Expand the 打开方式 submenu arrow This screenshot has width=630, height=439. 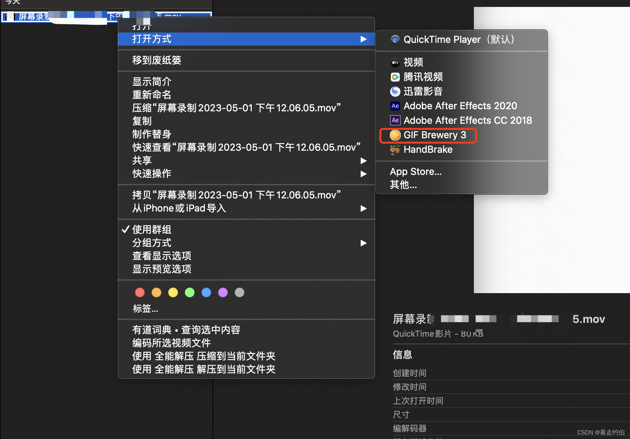click(363, 39)
